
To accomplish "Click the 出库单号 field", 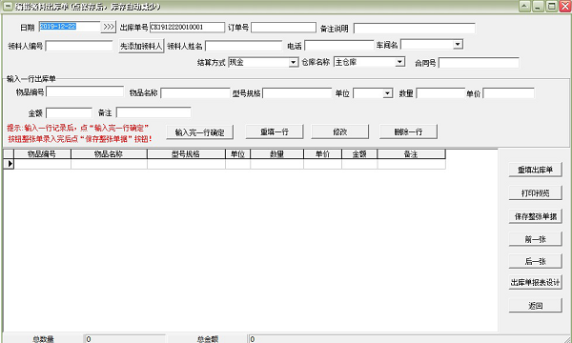I will point(187,28).
